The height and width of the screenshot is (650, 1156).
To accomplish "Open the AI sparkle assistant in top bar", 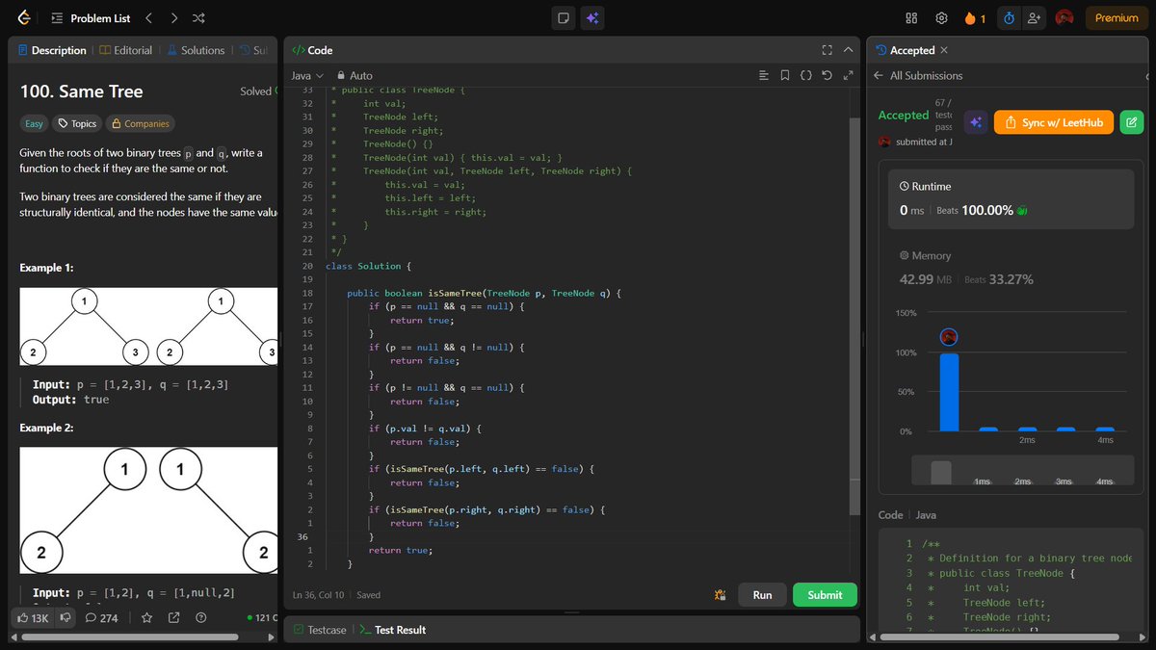I will 592,17.
